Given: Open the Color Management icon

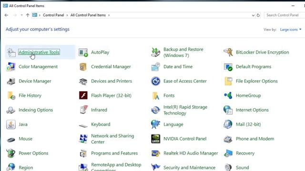Looking at the screenshot, I should click(x=11, y=66).
